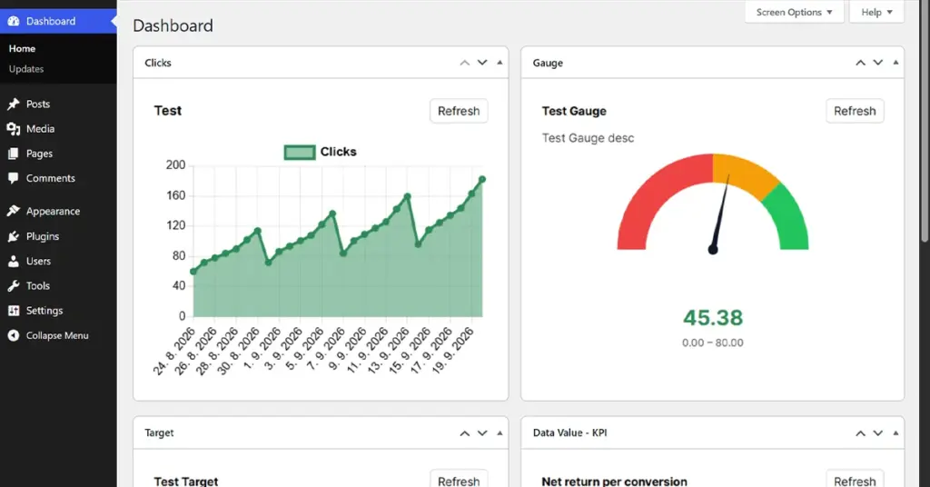Click the Test Gauge desc text
Image resolution: width=930 pixels, height=487 pixels.
pos(588,138)
